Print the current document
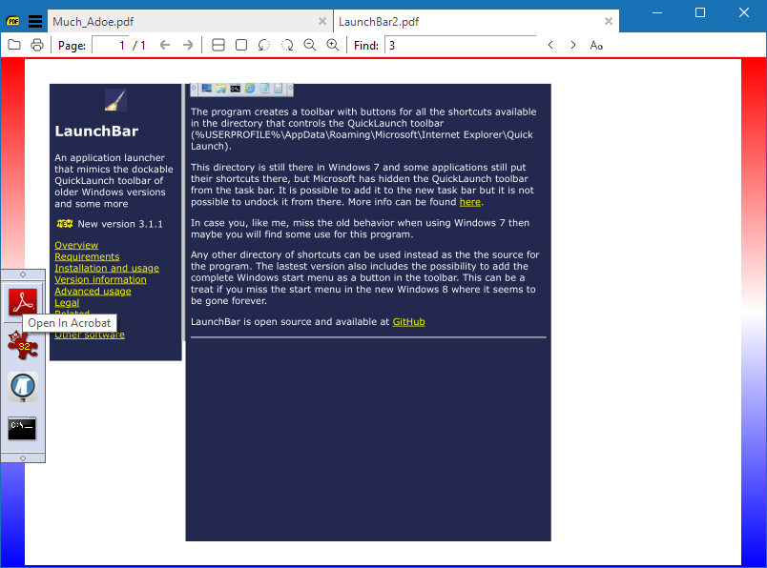Viewport: 767px width, 568px height. [36, 44]
